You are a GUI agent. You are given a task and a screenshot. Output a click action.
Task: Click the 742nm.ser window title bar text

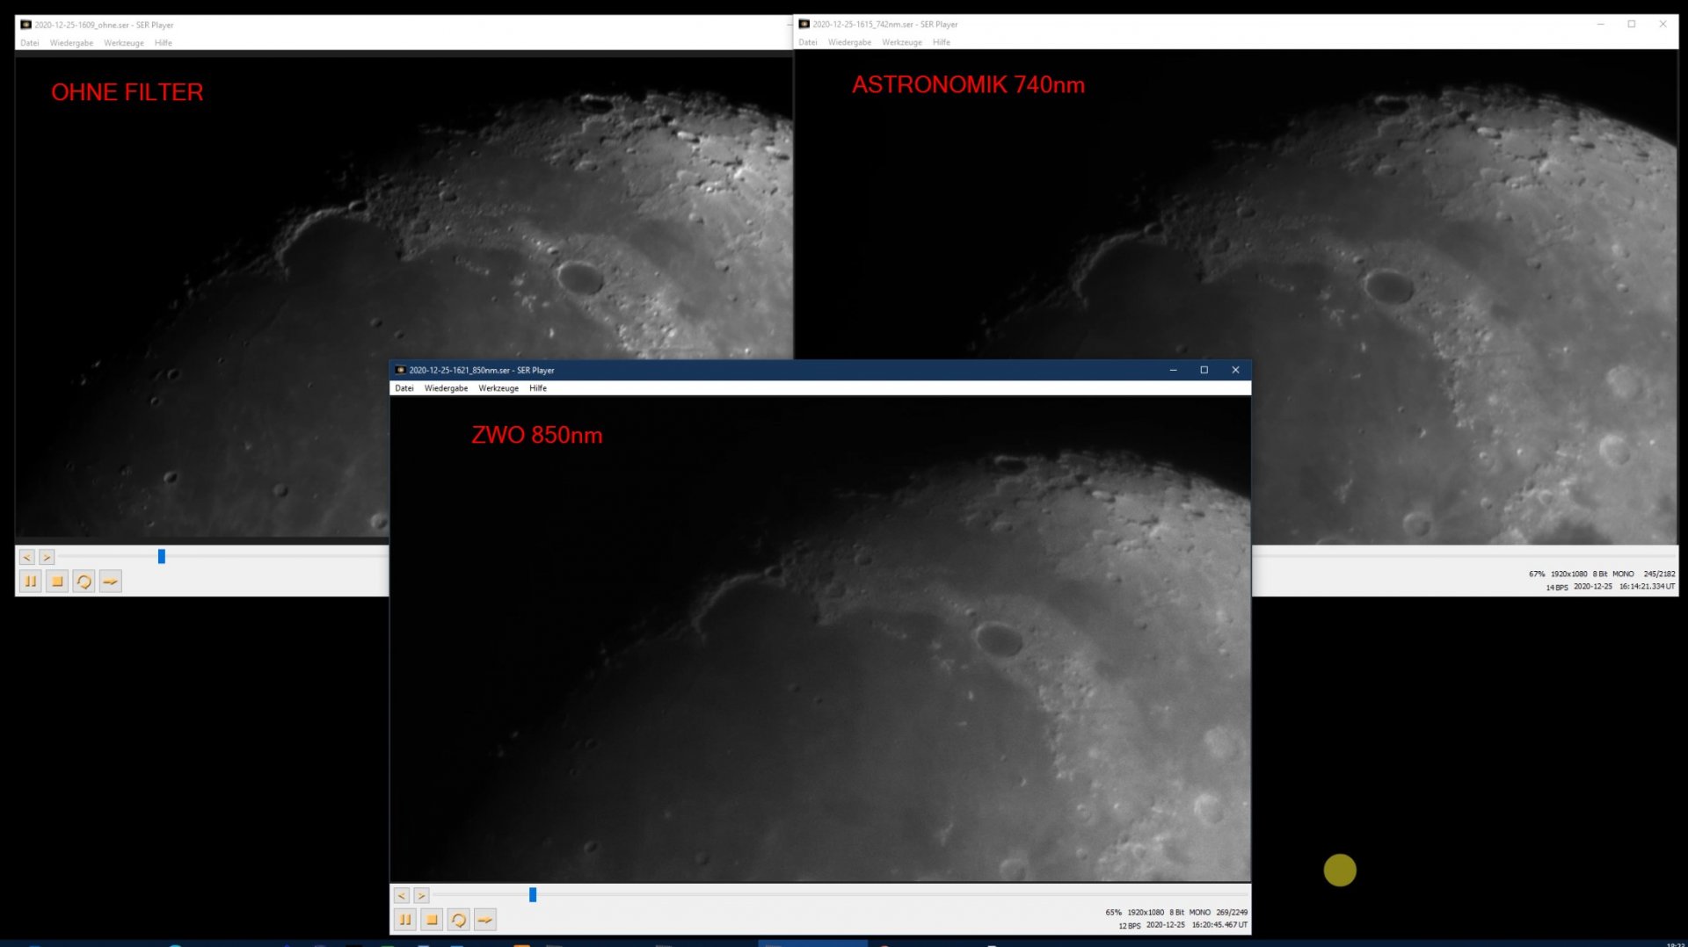(885, 25)
